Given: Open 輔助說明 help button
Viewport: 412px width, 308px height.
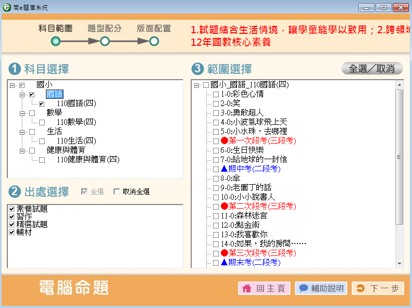Looking at the screenshot, I should tap(321, 288).
